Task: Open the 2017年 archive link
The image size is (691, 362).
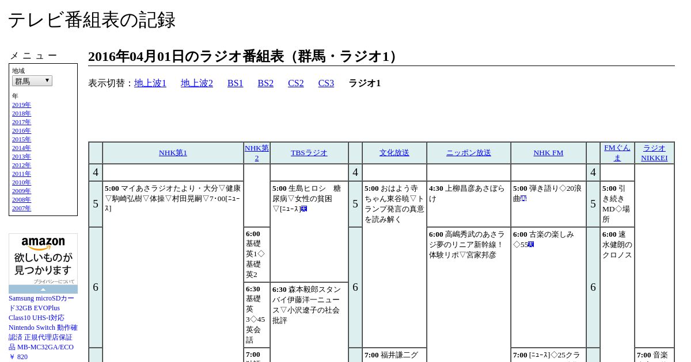Action: click(x=21, y=122)
